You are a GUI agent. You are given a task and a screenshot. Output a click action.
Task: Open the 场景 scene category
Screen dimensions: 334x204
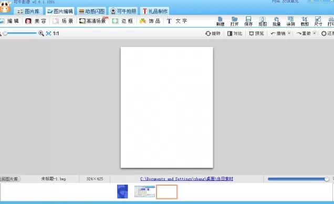(x=63, y=21)
